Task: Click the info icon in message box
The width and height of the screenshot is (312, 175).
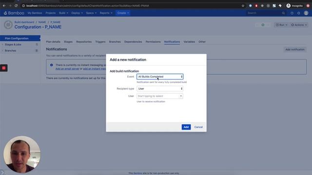Action: click(52, 65)
